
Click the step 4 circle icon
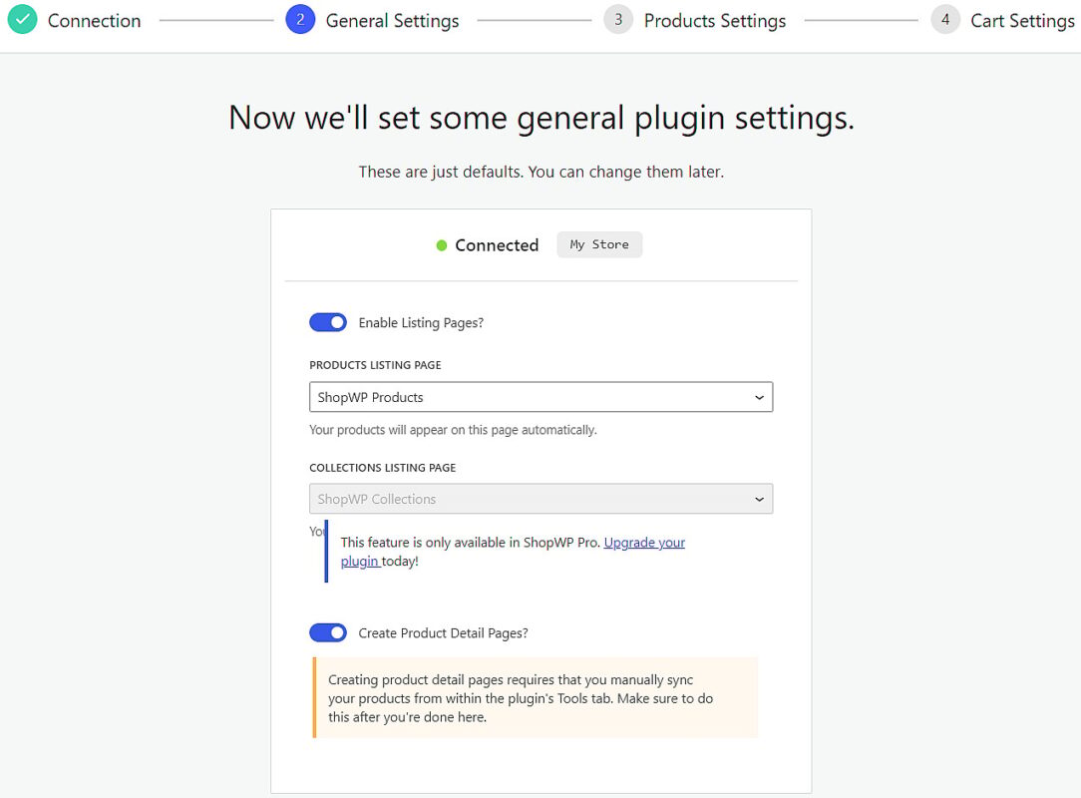tap(945, 19)
